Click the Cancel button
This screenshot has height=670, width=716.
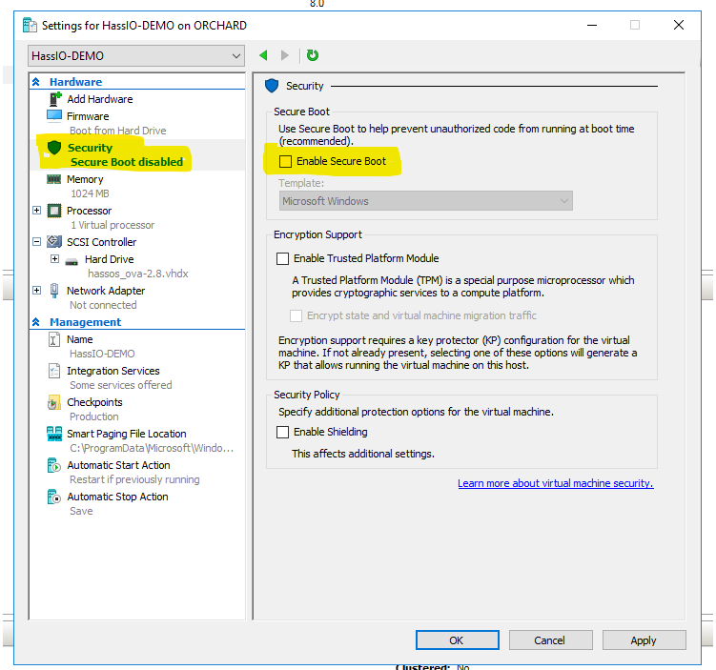[551, 640]
